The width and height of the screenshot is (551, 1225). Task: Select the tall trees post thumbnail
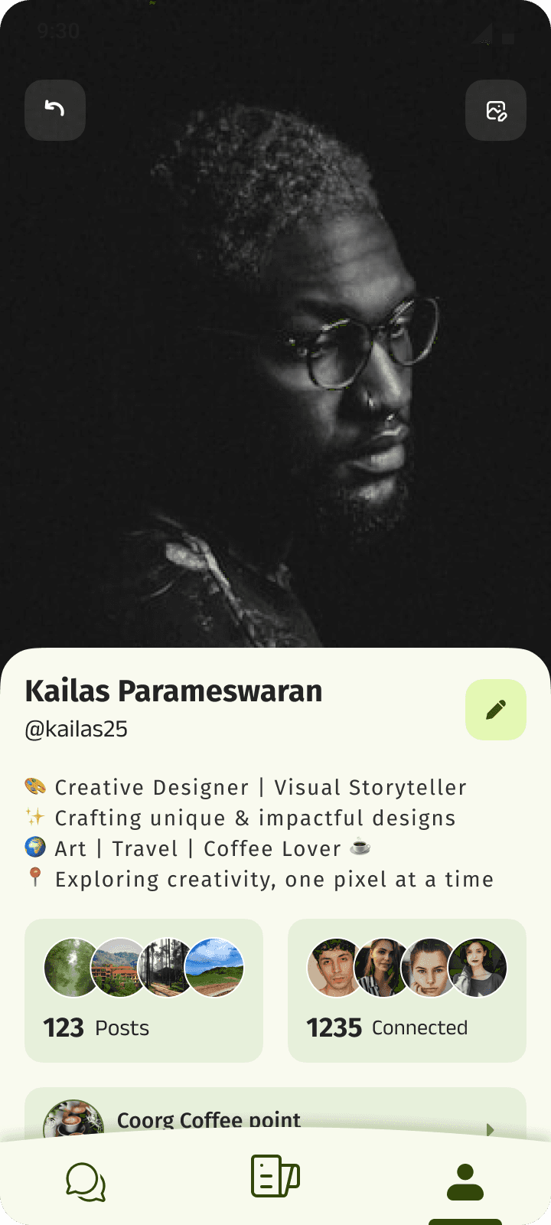click(168, 968)
